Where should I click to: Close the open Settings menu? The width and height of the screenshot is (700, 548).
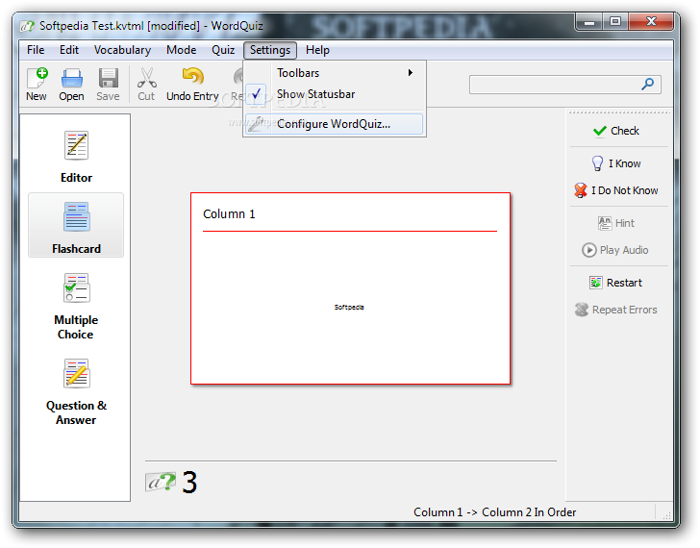coord(270,50)
